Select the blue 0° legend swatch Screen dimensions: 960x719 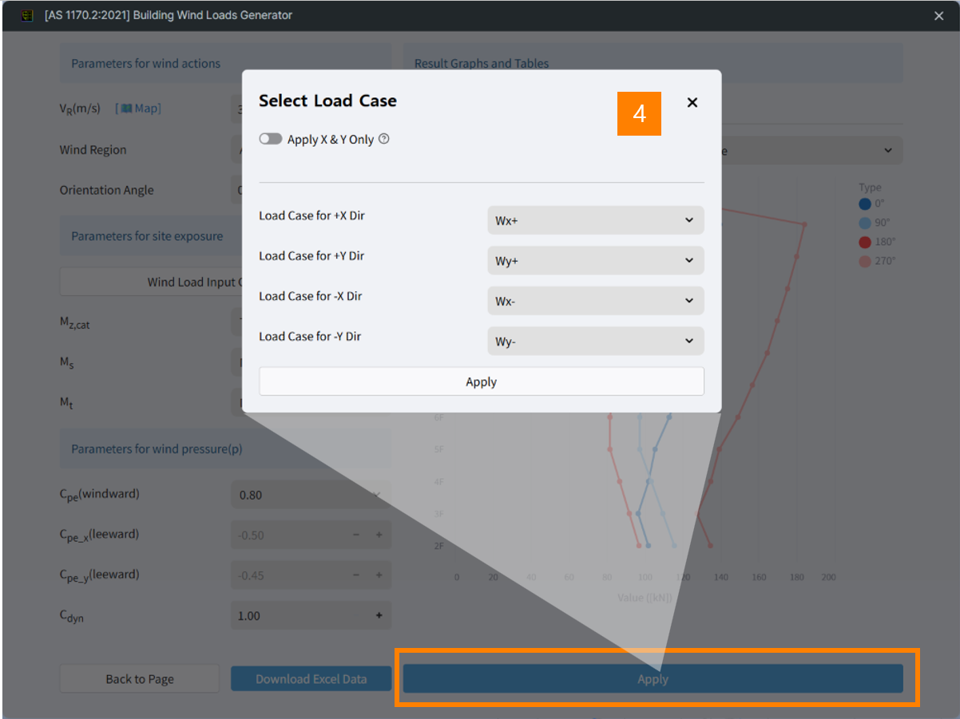[x=865, y=203]
